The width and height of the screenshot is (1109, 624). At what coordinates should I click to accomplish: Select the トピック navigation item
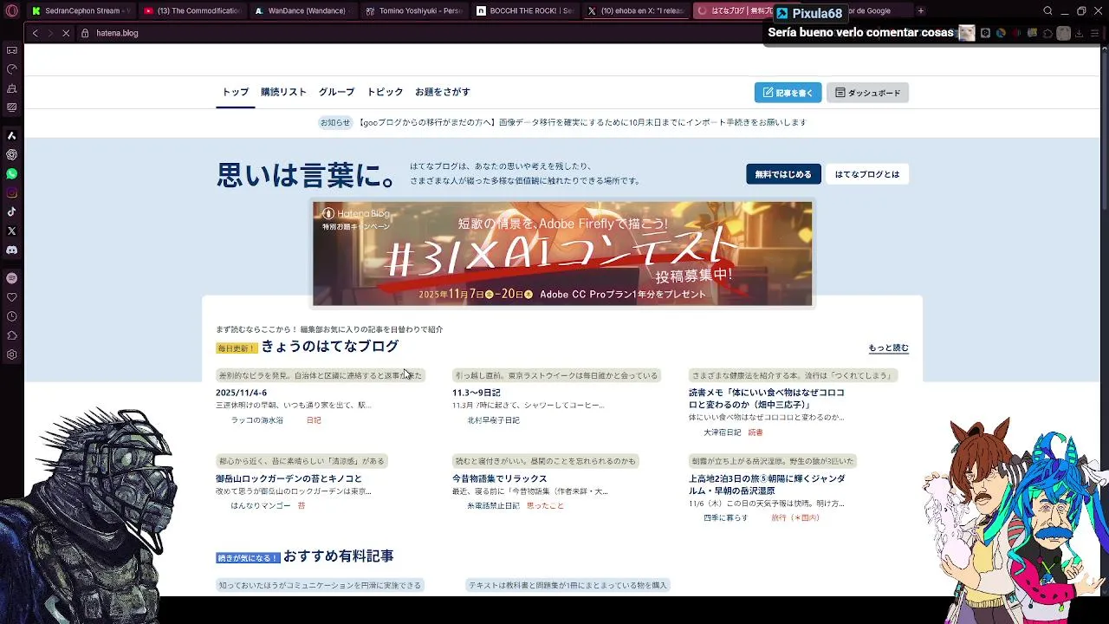(385, 92)
